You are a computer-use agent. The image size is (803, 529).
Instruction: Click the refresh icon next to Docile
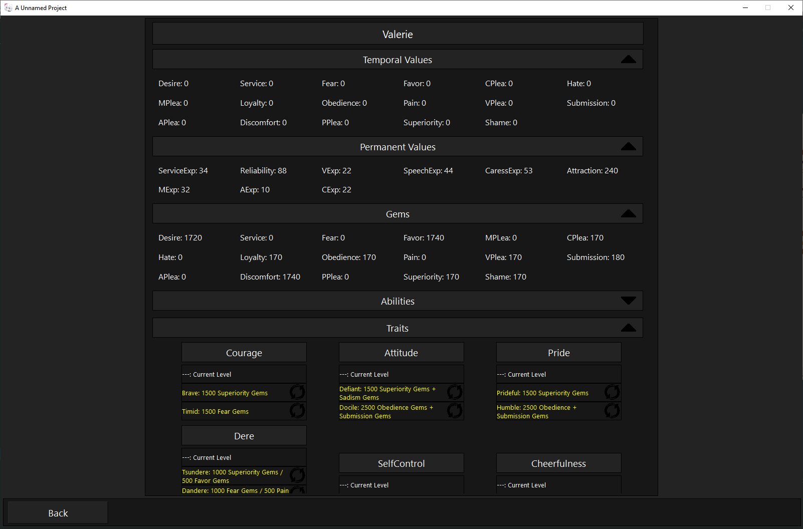click(455, 411)
